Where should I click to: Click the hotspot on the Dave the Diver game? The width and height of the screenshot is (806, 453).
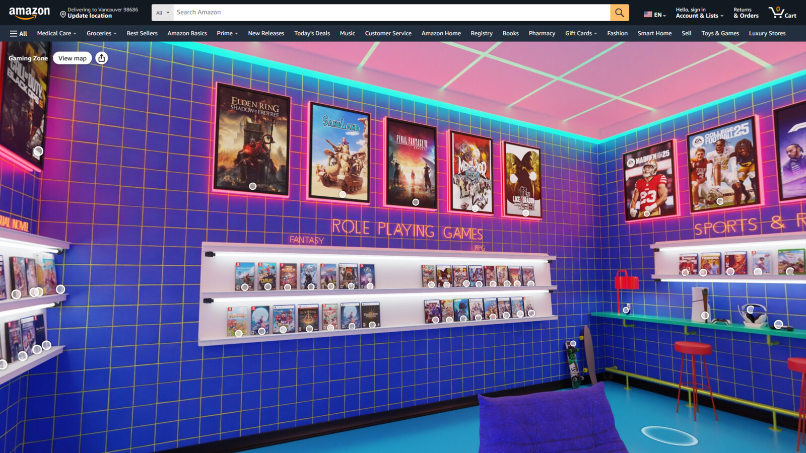[268, 286]
